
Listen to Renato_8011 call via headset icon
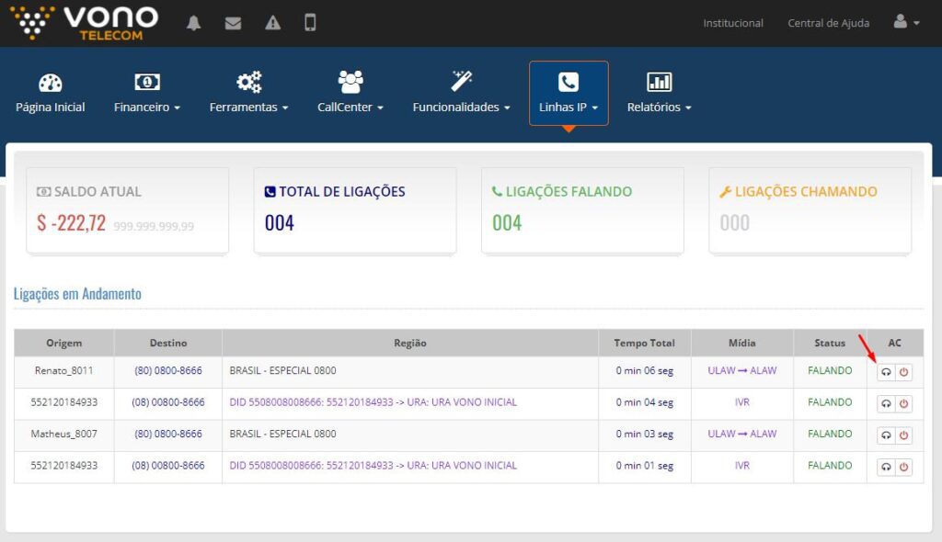[x=886, y=372]
